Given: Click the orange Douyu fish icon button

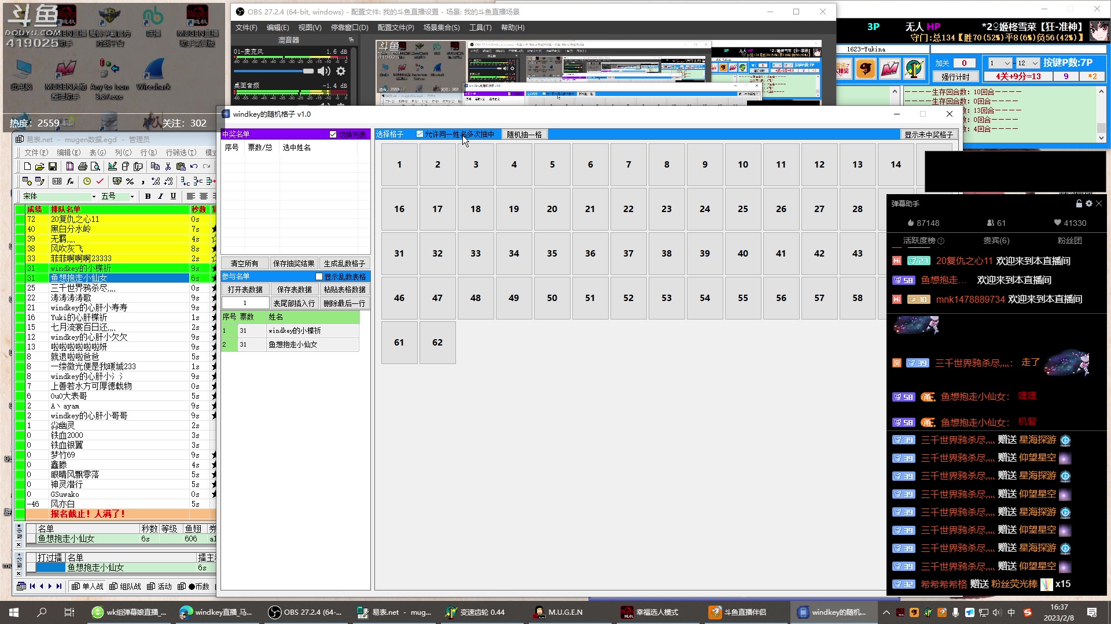Looking at the screenshot, I should (866, 69).
